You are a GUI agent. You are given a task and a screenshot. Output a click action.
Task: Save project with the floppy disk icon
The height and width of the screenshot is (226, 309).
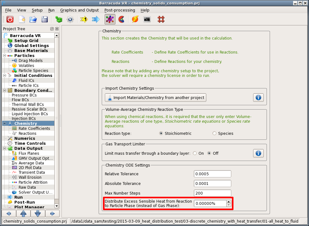coord(45,19)
